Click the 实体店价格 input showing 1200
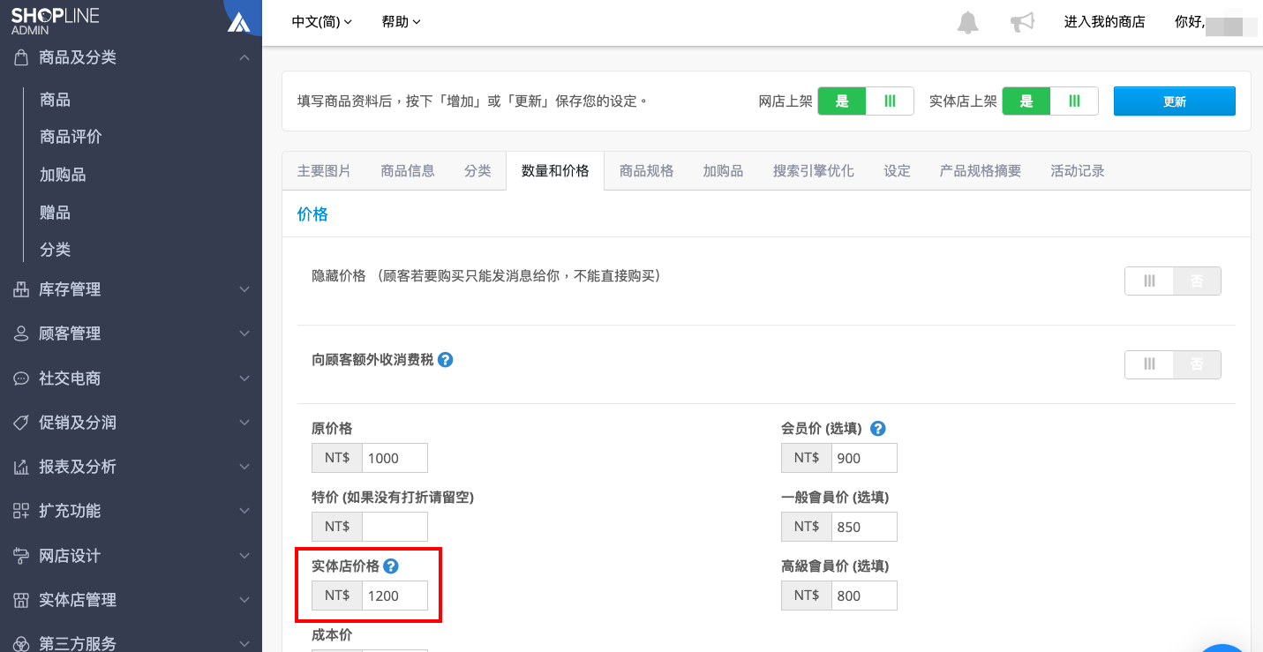 coord(395,596)
